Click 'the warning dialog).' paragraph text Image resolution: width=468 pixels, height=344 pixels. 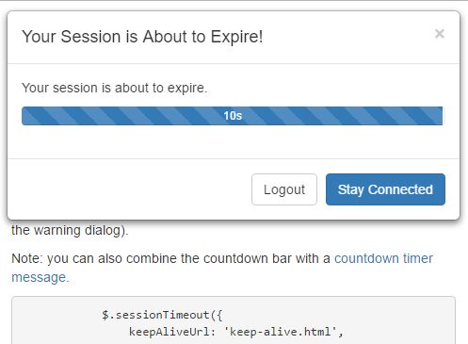point(70,230)
